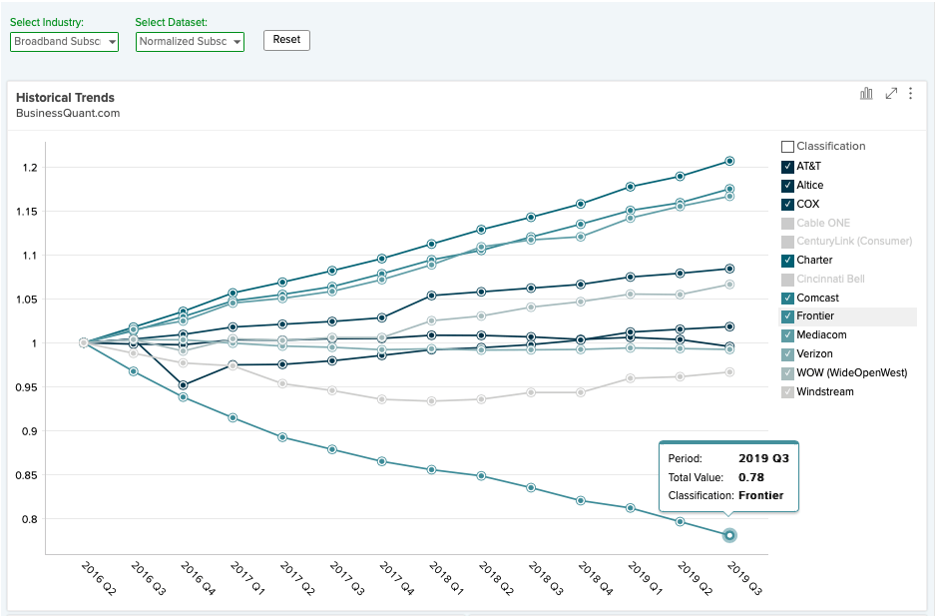Click the Reset button
This screenshot has height=616, width=935.
click(x=286, y=40)
